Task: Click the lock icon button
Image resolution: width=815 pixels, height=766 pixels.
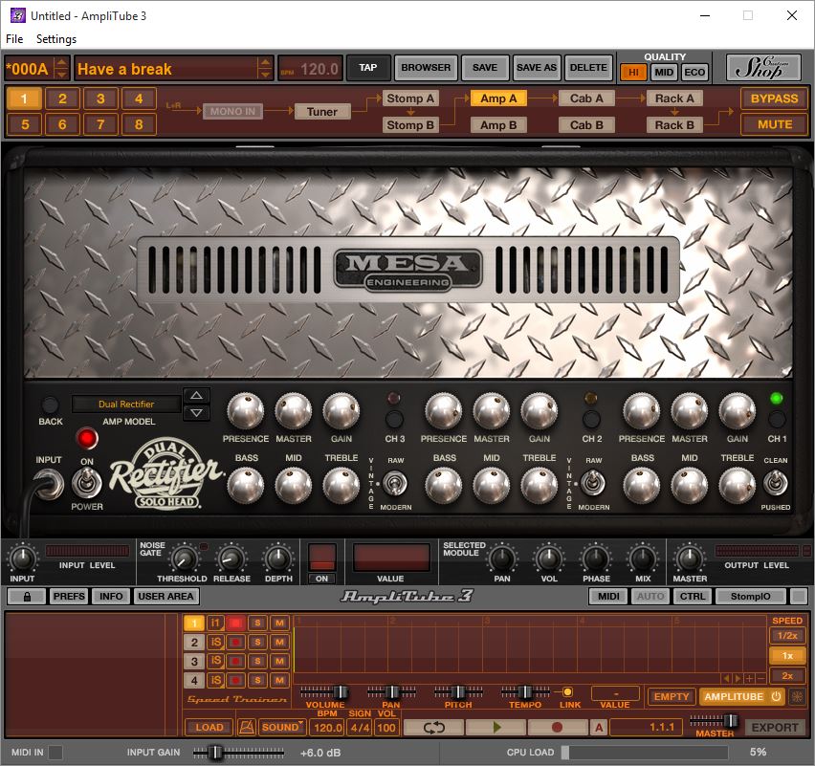Action: point(27,597)
